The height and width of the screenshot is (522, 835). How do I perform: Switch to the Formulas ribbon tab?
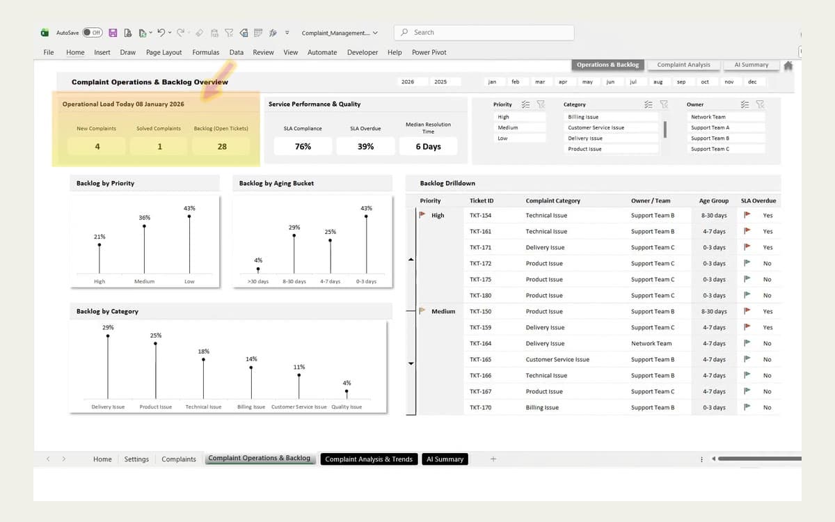coord(206,52)
